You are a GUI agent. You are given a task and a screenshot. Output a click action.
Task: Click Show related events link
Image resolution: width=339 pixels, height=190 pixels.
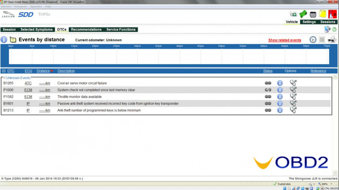pos(285,40)
